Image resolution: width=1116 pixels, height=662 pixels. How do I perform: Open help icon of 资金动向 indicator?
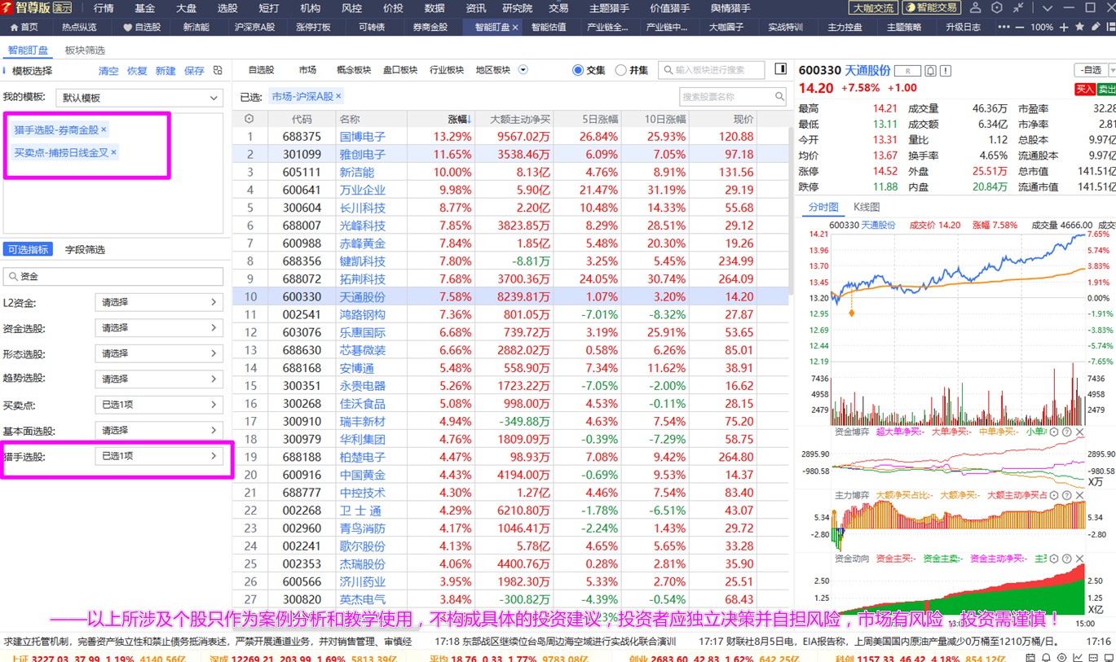[x=1066, y=559]
